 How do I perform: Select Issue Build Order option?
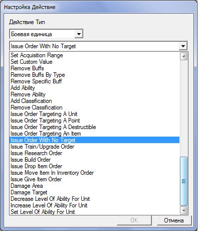pyautogui.click(x=31, y=160)
